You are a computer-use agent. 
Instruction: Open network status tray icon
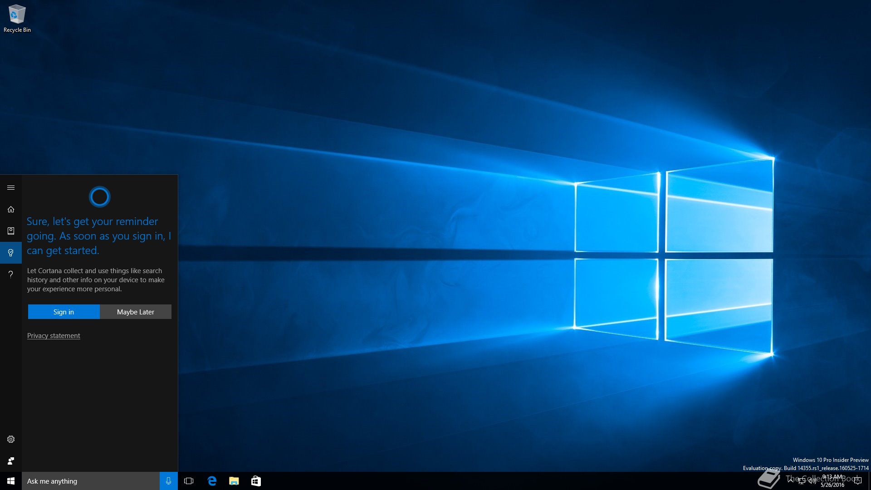point(801,481)
